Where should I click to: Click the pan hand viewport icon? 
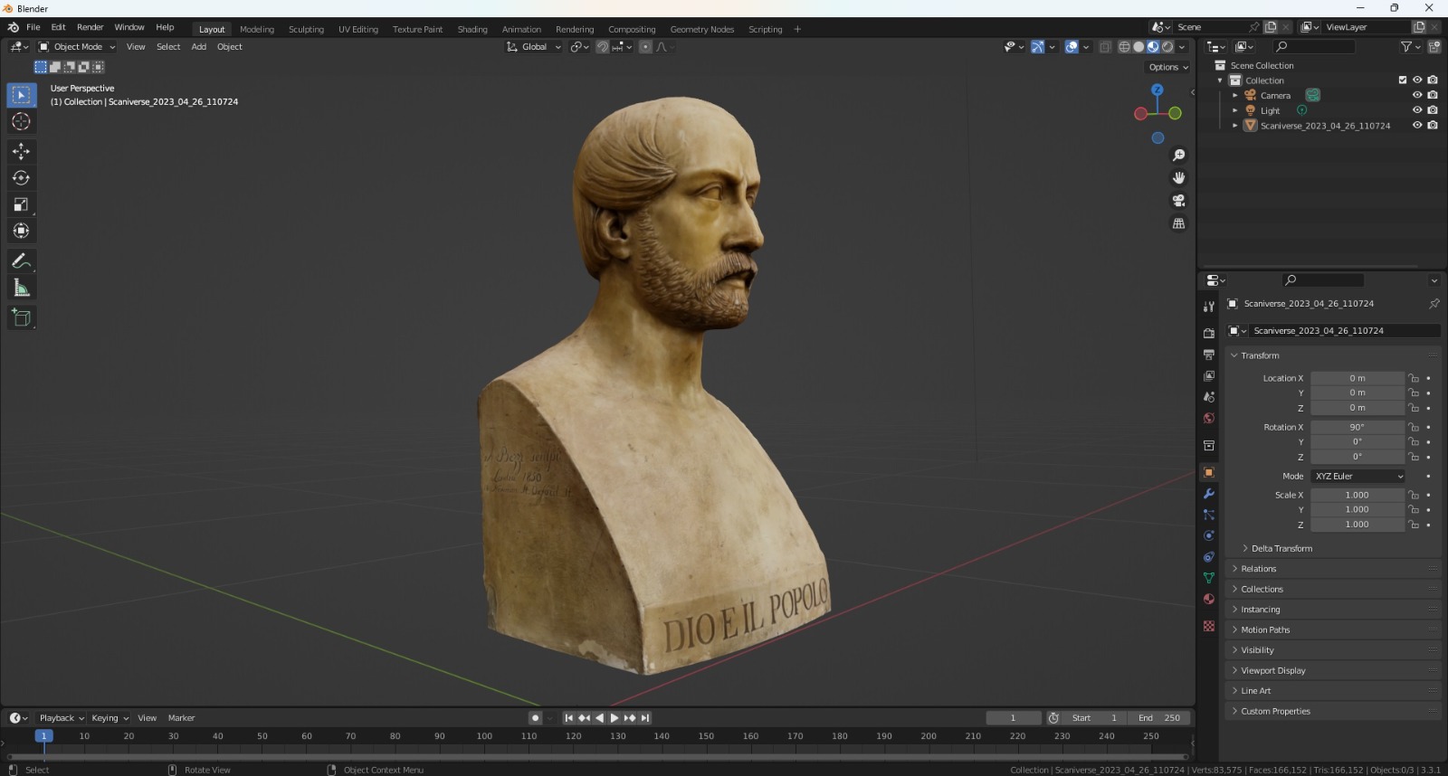pos(1178,178)
